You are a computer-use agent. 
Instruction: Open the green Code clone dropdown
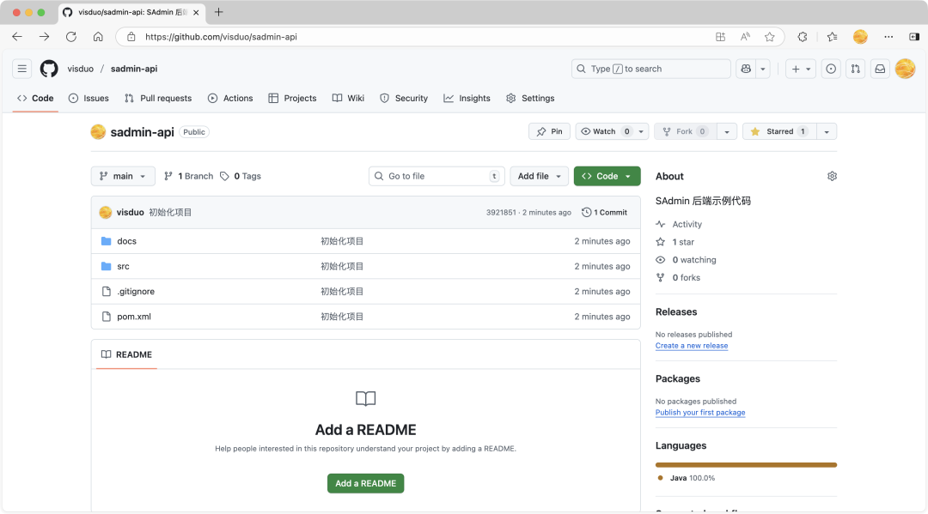pos(607,176)
